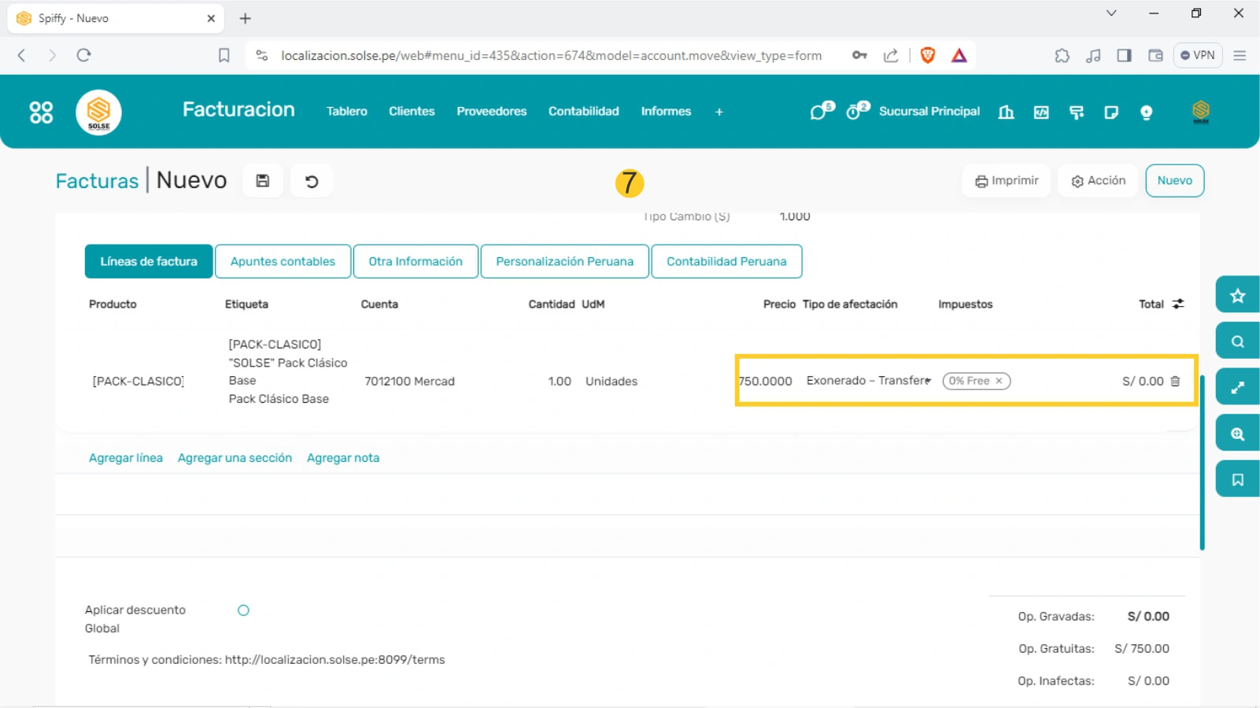Open the Acción dropdown menu
The image size is (1260, 708).
click(1098, 181)
